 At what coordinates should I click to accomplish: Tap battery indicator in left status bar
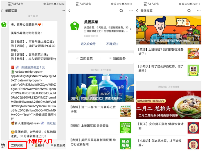56,4
